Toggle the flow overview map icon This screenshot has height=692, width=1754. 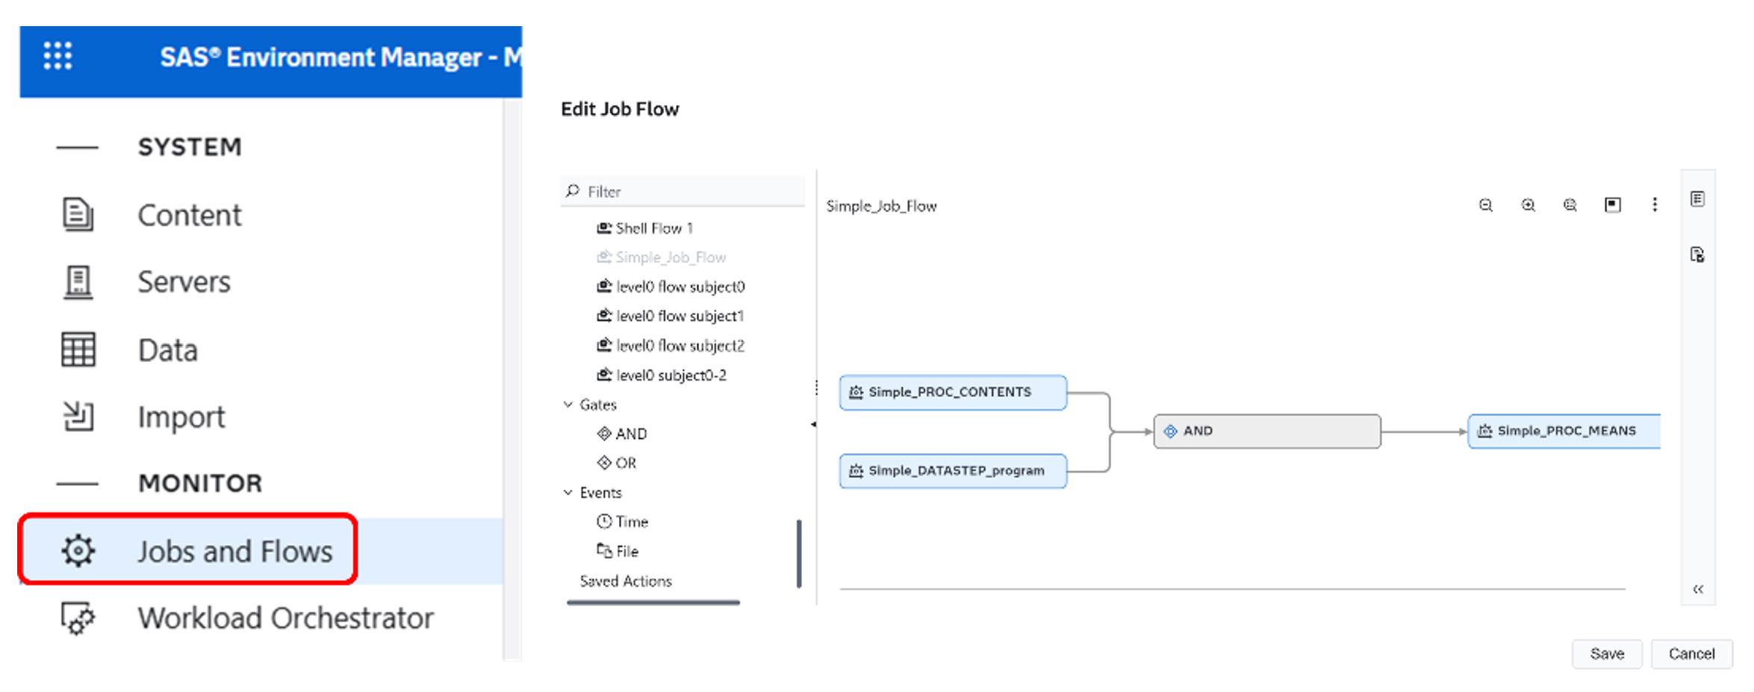click(1612, 205)
